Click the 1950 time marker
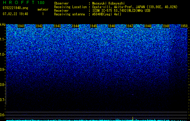Viewport: 190px width, 121px height. click(x=184, y=26)
